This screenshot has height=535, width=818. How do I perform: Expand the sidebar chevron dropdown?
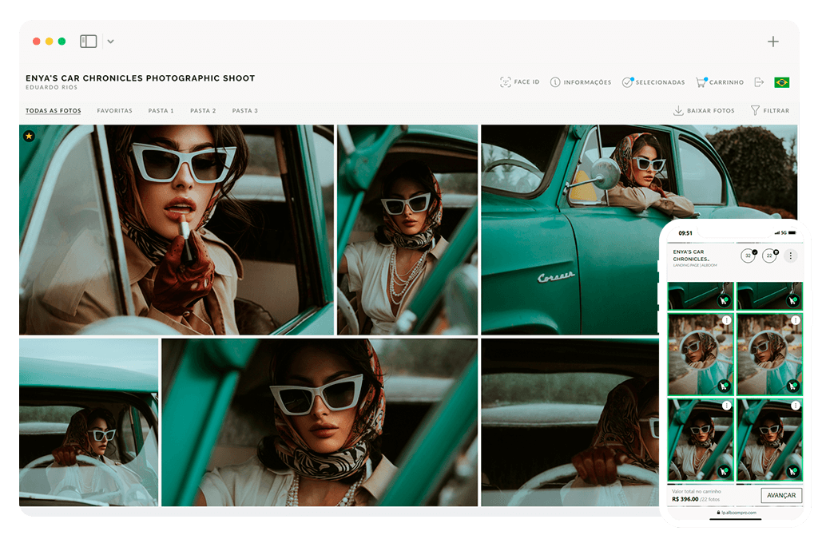110,42
